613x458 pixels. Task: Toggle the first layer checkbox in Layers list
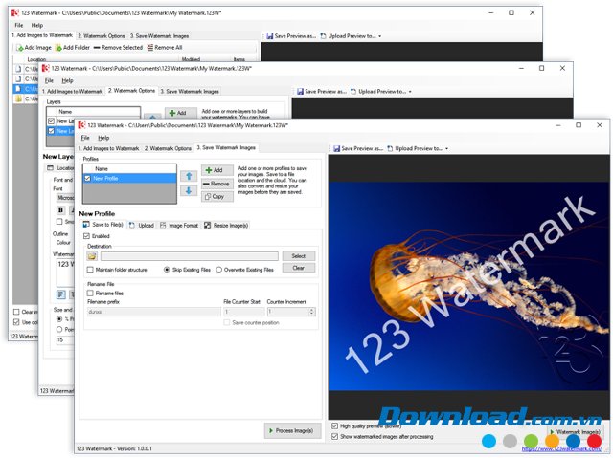pyautogui.click(x=51, y=120)
